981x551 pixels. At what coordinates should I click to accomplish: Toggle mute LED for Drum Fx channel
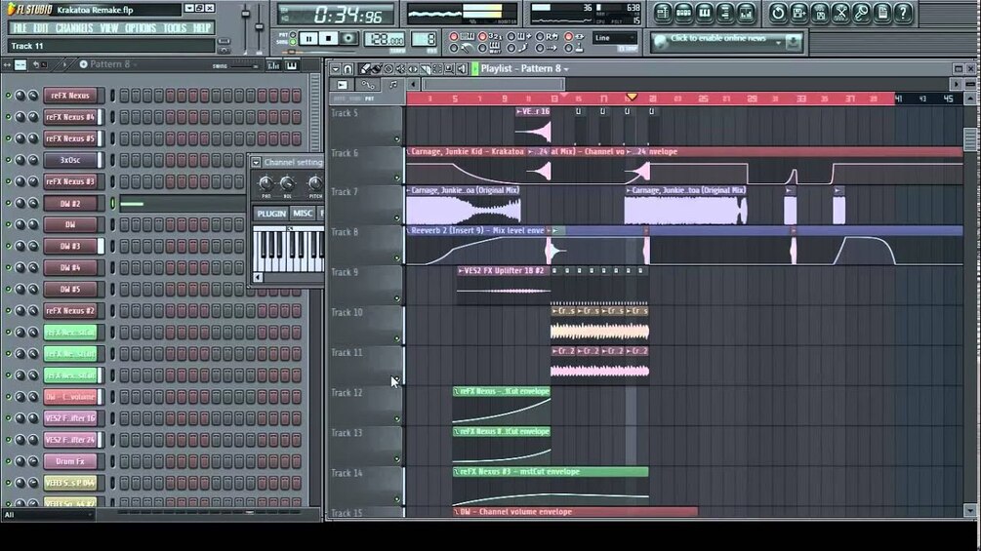(x=8, y=461)
